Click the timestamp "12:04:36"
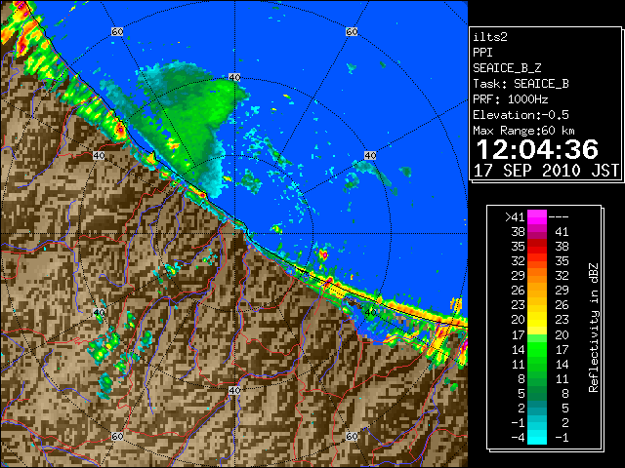Image resolution: width=625 pixels, height=468 pixels. [537, 149]
